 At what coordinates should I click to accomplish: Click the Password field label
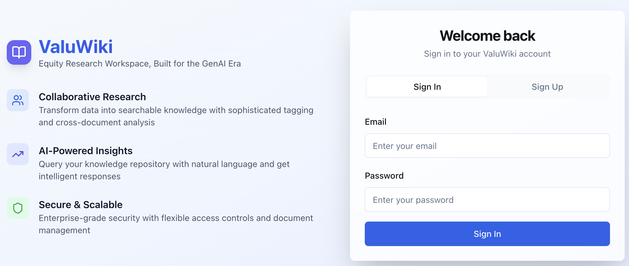[384, 176]
